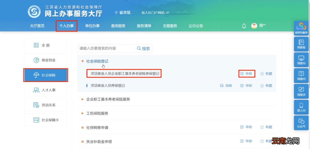Open 主题服务 navigation tab
Screen dimensions: 310x149
[170, 26]
